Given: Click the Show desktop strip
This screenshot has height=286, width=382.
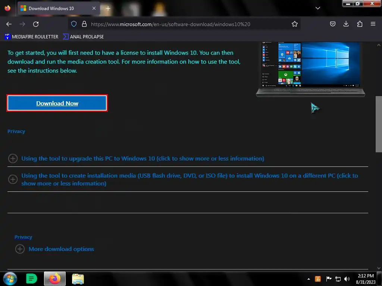Looking at the screenshot, I should tap(379, 279).
